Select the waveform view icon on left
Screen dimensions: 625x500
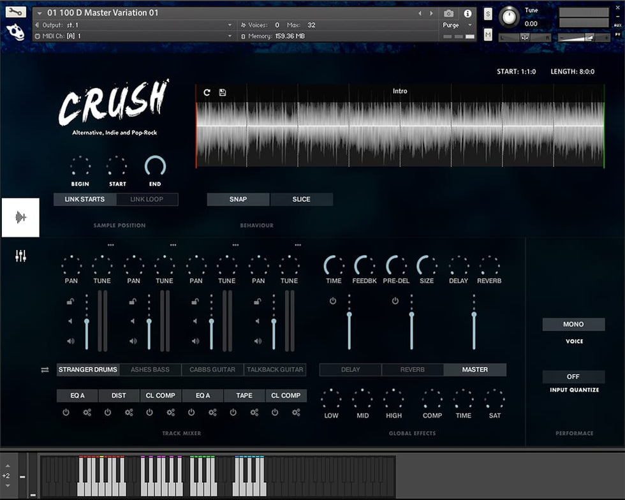coord(20,217)
